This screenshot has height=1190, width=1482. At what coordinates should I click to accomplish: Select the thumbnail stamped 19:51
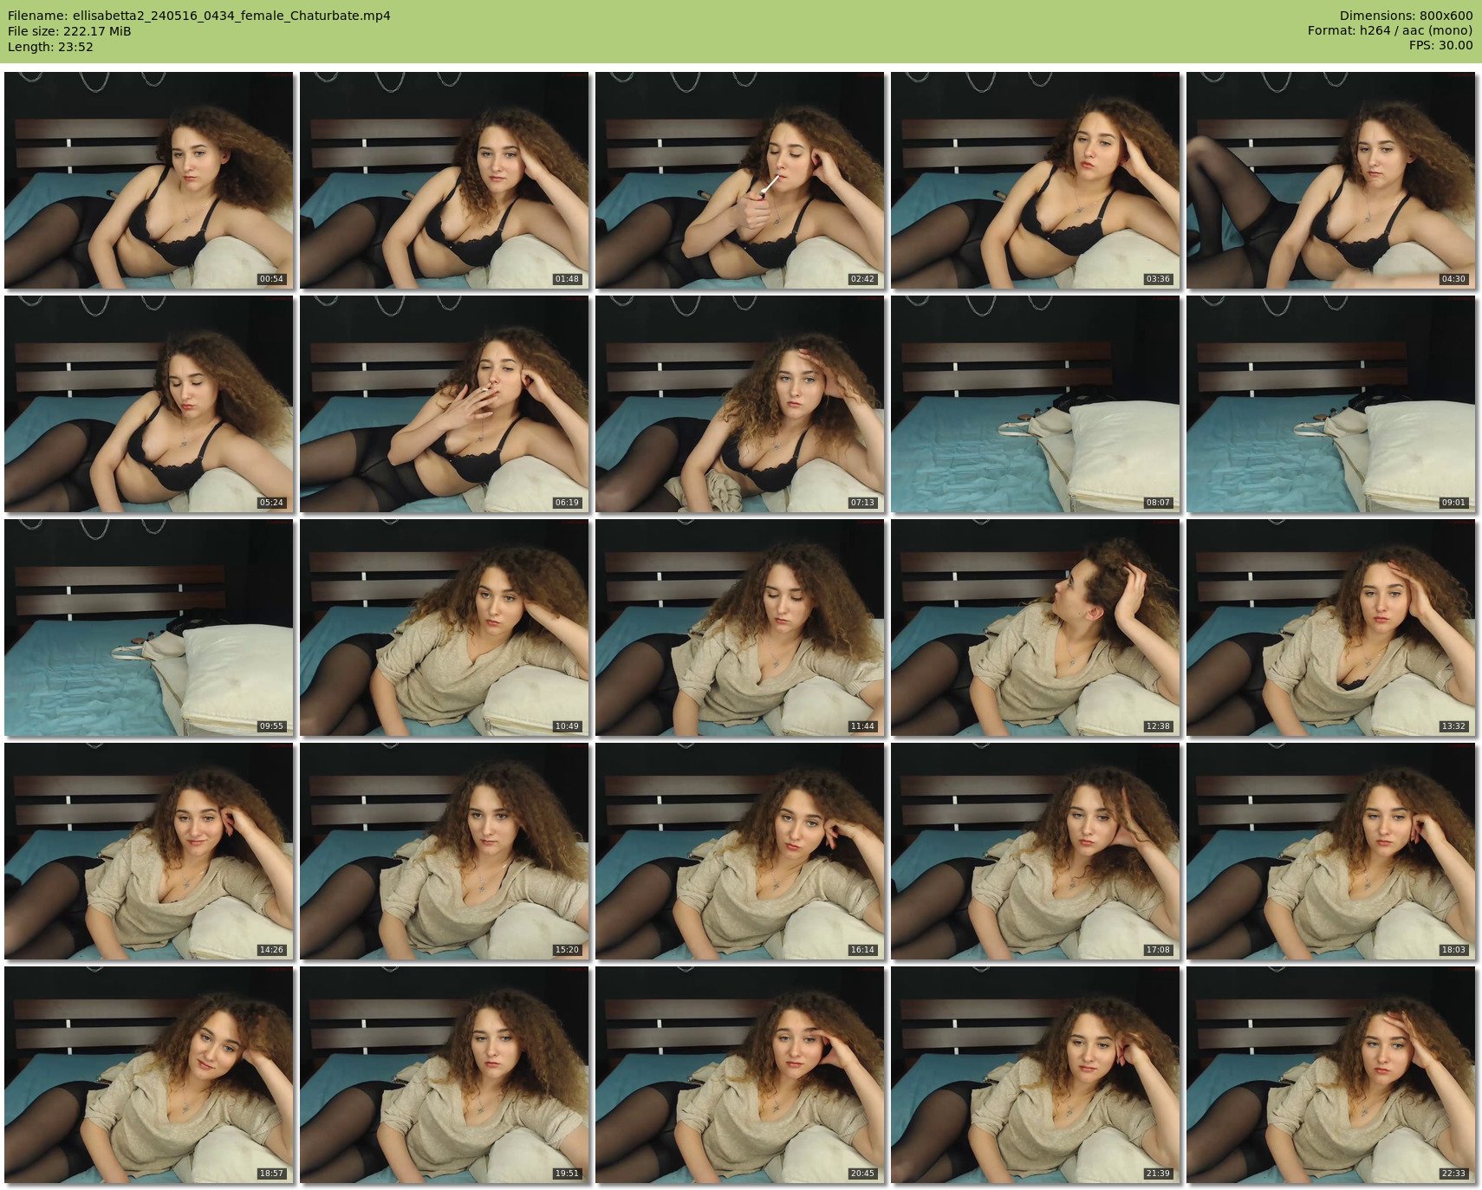click(444, 1075)
